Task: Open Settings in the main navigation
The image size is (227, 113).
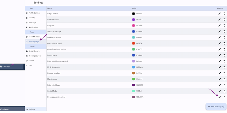Action: (x=12, y=66)
